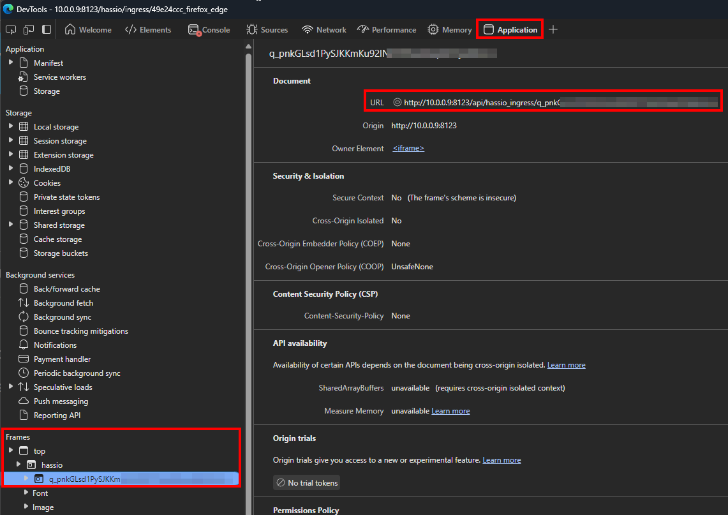
Task: Click the Cookies cookie icon
Action: [x=24, y=183]
